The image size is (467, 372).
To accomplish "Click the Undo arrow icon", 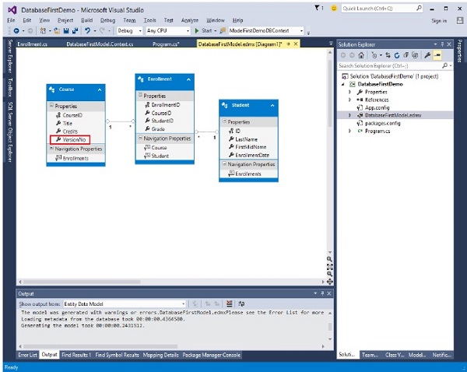I will pyautogui.click(x=87, y=30).
